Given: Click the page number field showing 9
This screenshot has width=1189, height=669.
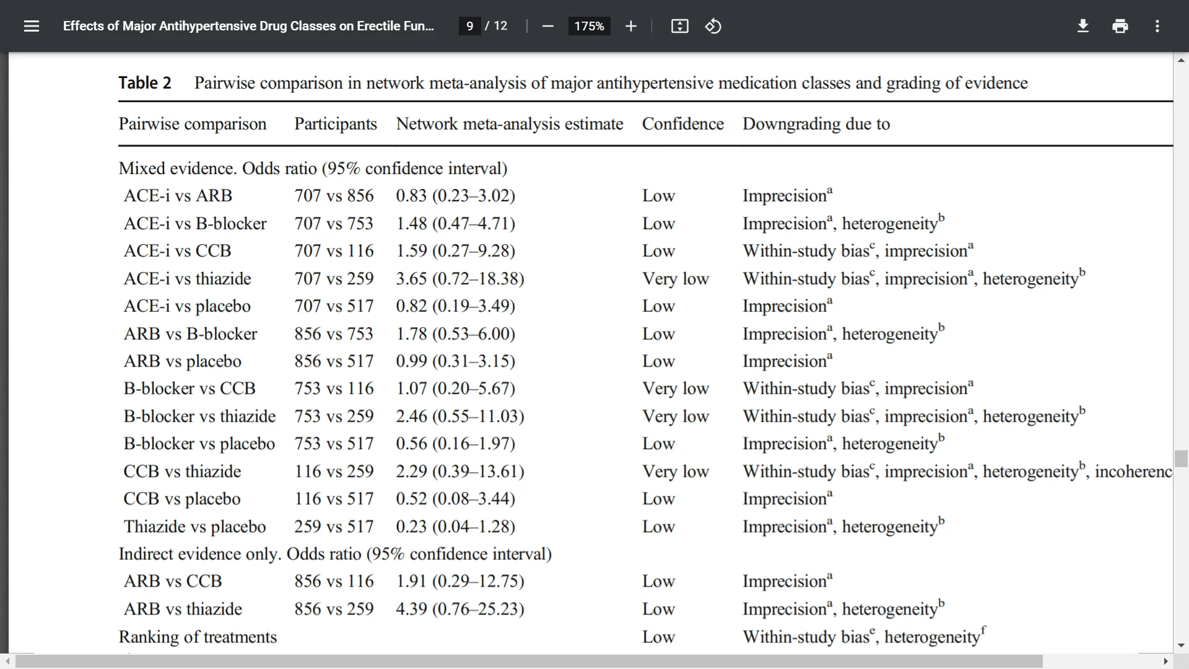Looking at the screenshot, I should [469, 26].
